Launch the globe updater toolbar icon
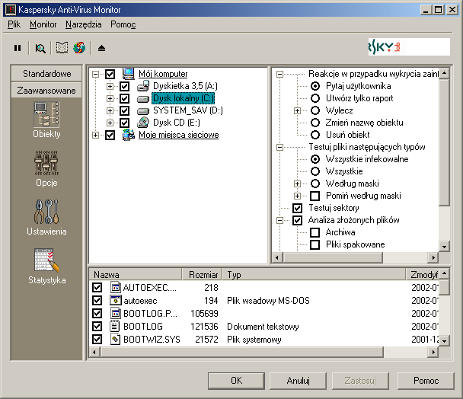 coord(79,48)
